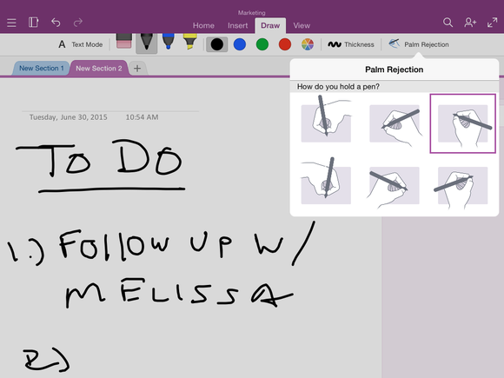The width and height of the screenshot is (504, 378).
Task: Collapse the Palm Rejection popover button
Action: click(419, 44)
